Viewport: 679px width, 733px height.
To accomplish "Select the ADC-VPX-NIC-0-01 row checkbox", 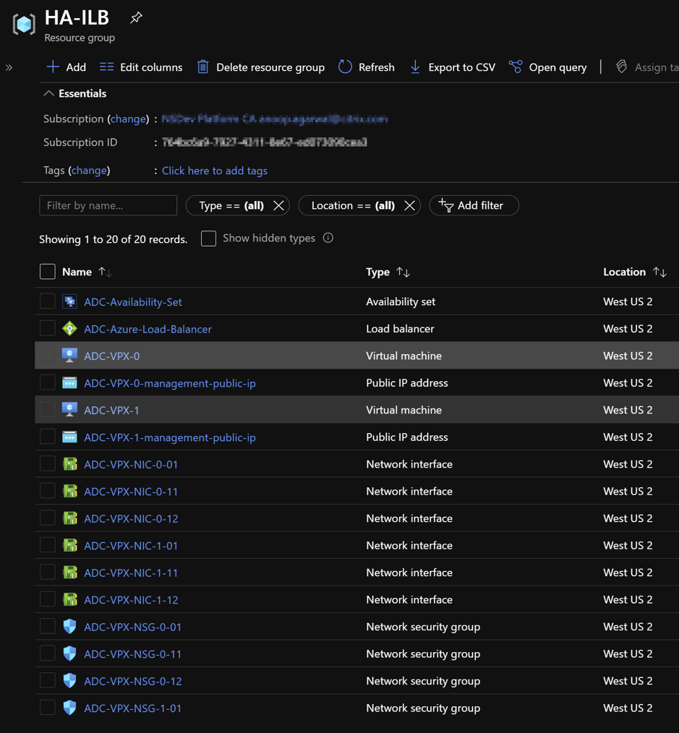I will pos(48,464).
